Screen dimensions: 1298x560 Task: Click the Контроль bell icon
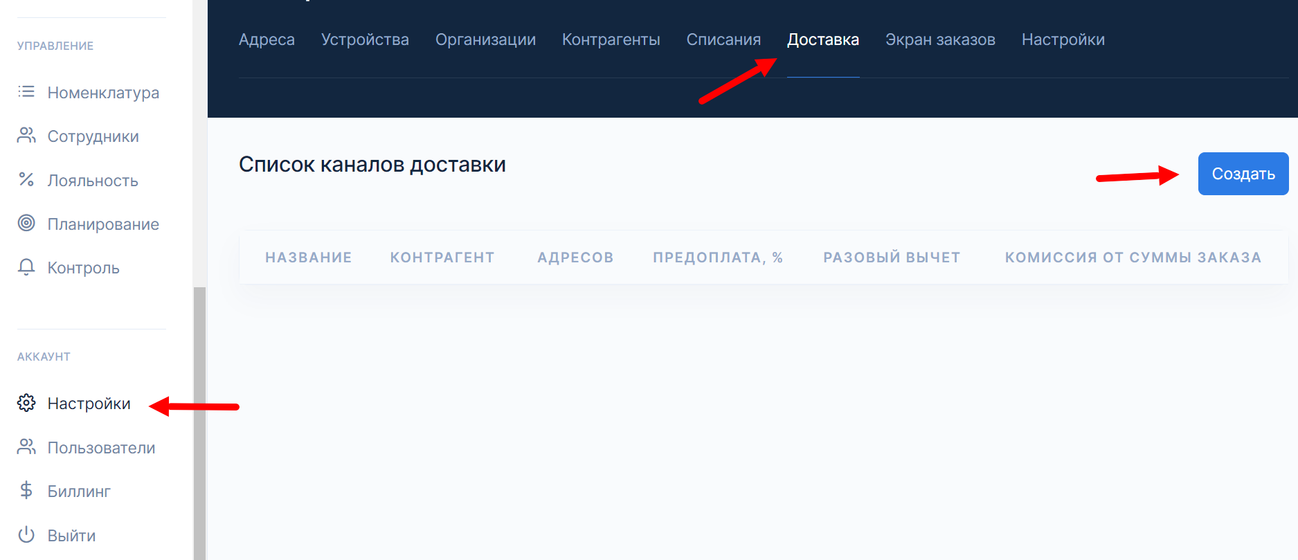pyautogui.click(x=26, y=267)
